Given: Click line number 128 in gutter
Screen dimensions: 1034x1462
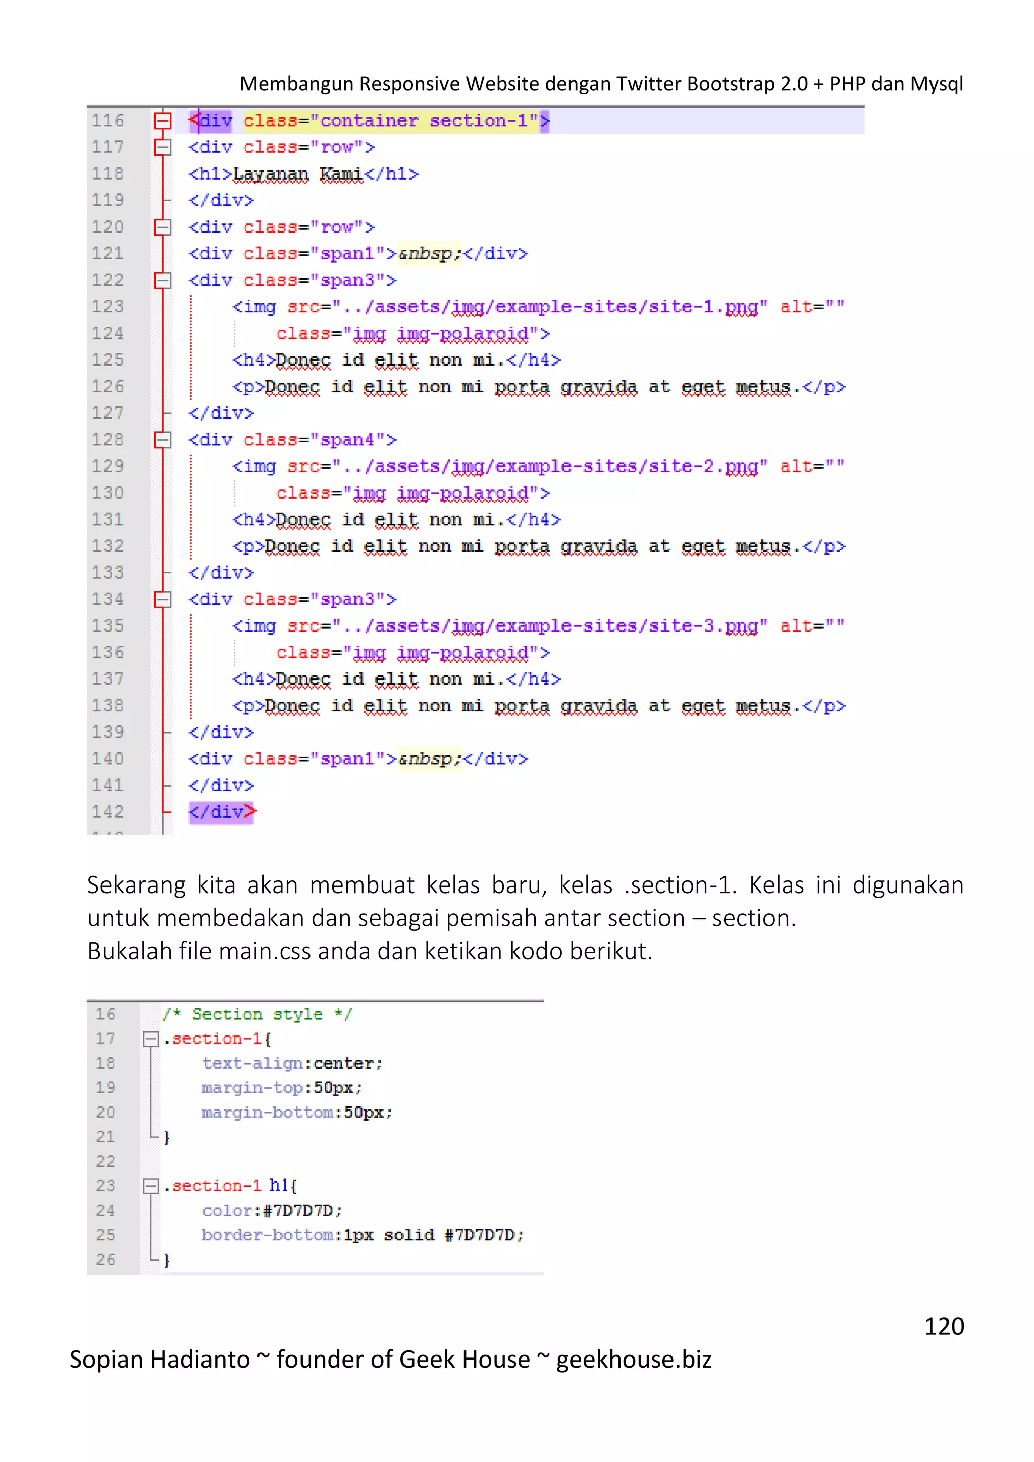Looking at the screenshot, I should click(108, 439).
